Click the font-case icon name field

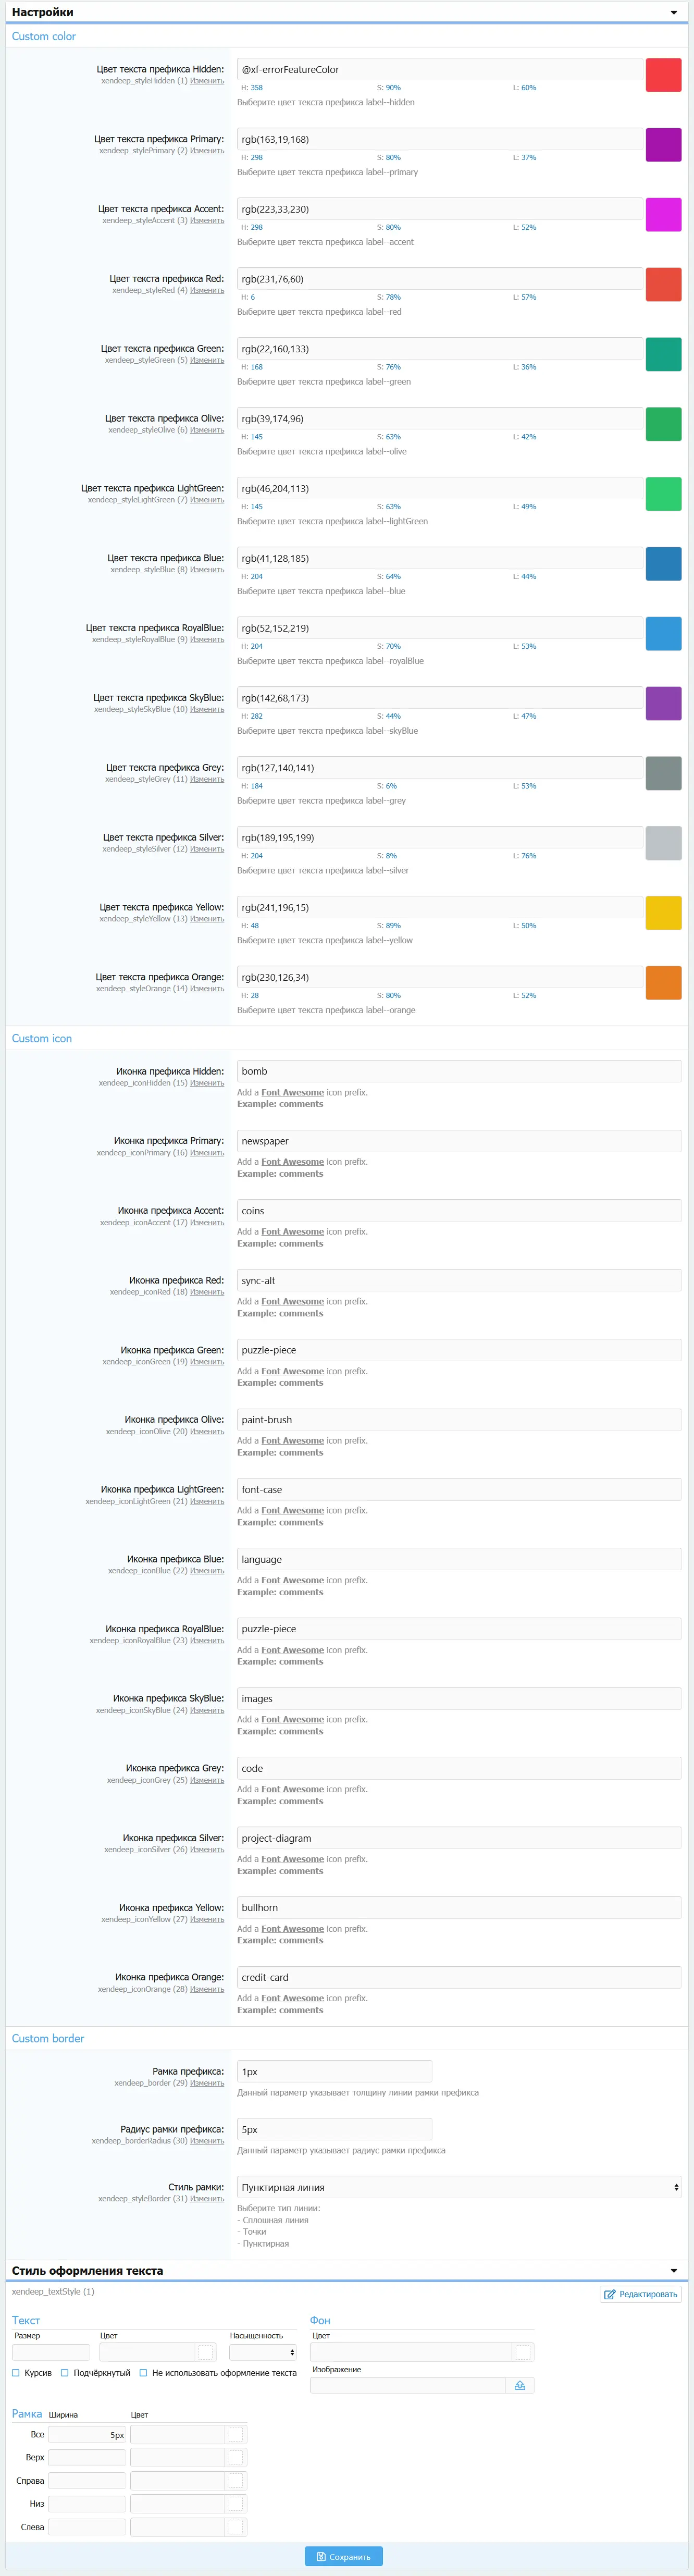(459, 1489)
